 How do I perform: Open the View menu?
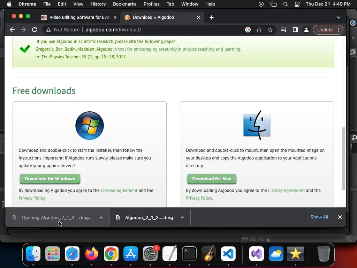coord(78,4)
